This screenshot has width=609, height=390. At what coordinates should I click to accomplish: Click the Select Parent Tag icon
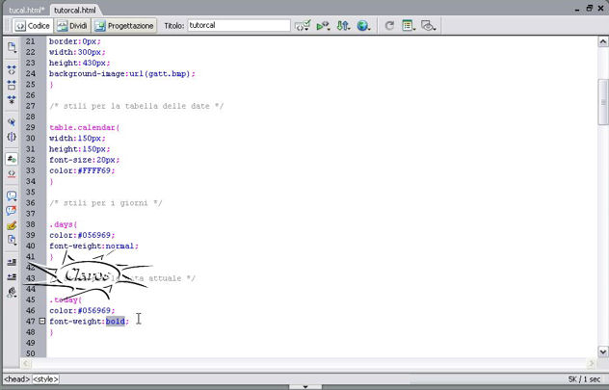pyautogui.click(x=12, y=122)
